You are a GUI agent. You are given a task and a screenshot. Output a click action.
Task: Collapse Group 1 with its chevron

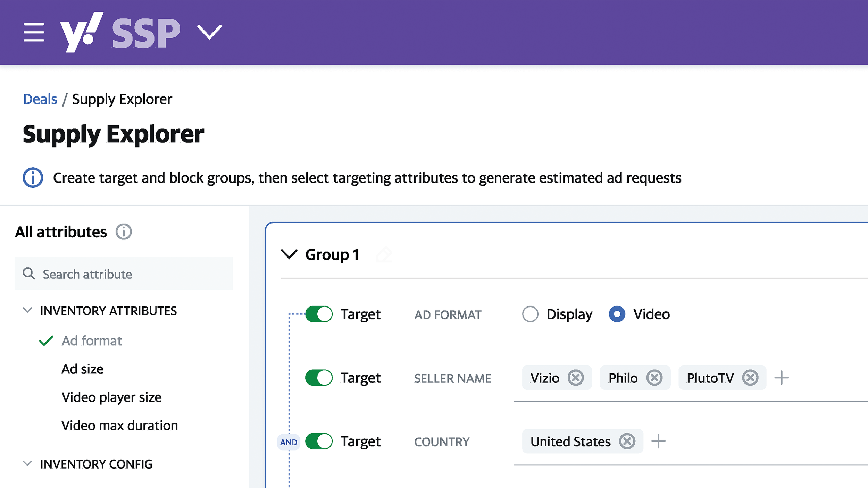(289, 254)
